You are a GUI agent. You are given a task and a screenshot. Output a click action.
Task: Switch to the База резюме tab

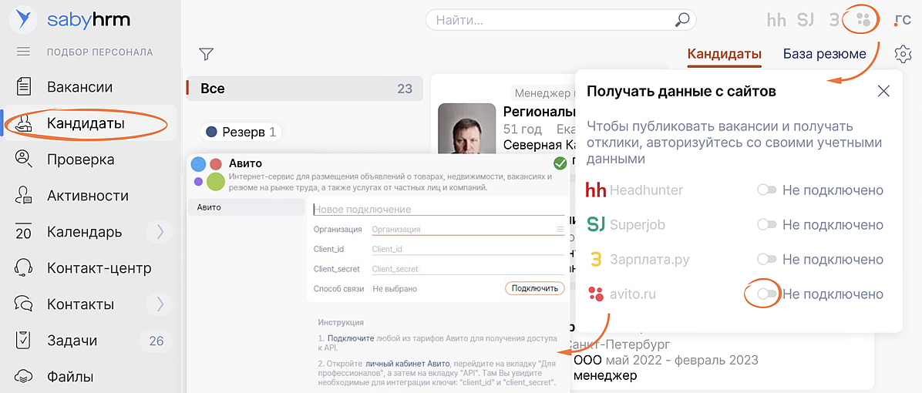(824, 54)
